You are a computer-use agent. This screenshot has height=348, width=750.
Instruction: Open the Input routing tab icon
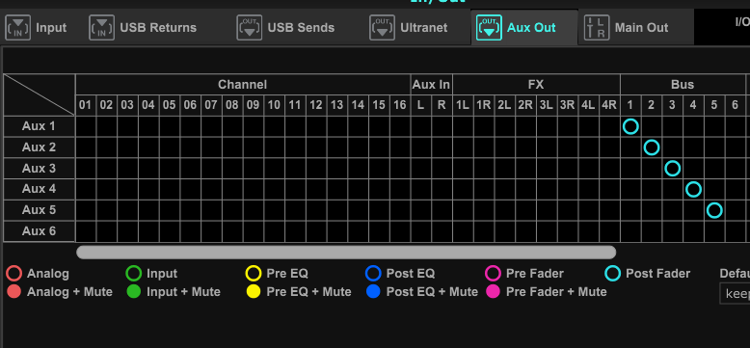(17, 28)
